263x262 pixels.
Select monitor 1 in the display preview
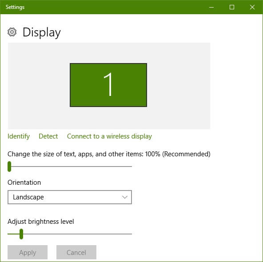(x=108, y=85)
